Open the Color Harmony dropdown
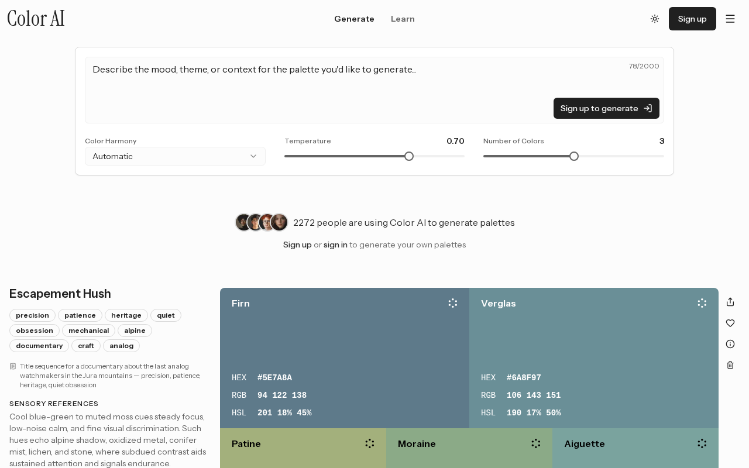This screenshot has width=749, height=468. click(x=175, y=156)
